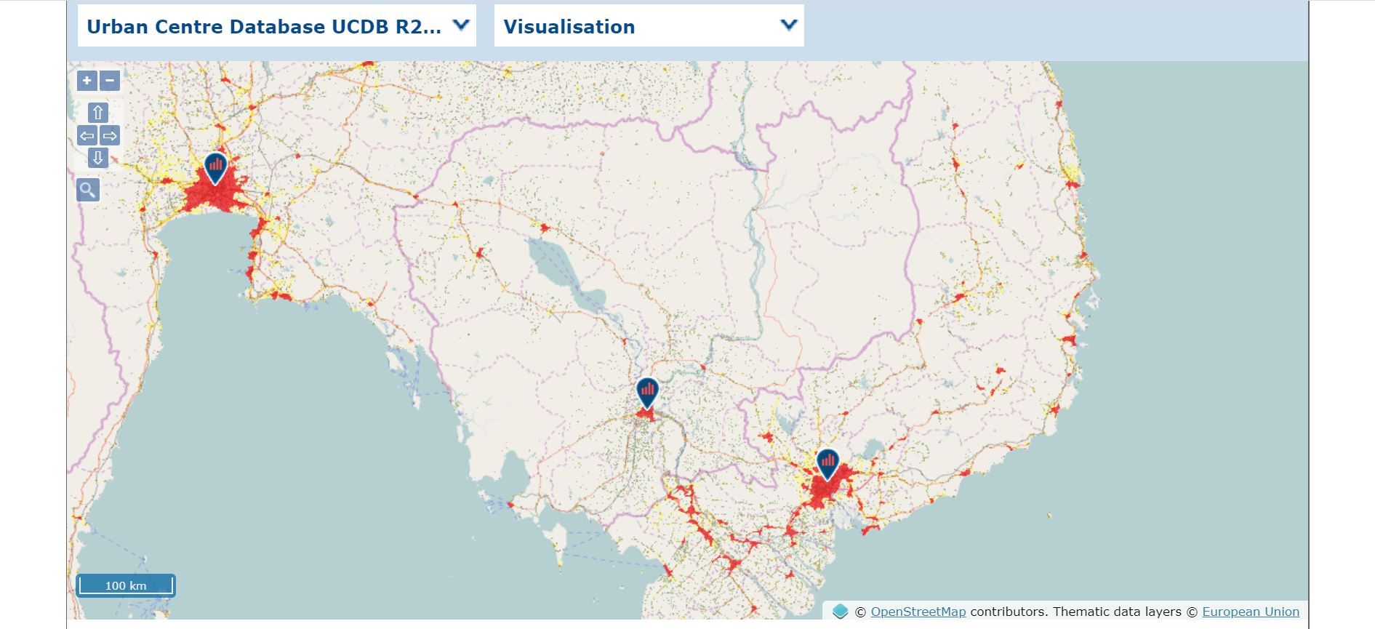Screen dimensions: 1375x629
Task: Click the 100 km scale bar
Action: (x=126, y=585)
